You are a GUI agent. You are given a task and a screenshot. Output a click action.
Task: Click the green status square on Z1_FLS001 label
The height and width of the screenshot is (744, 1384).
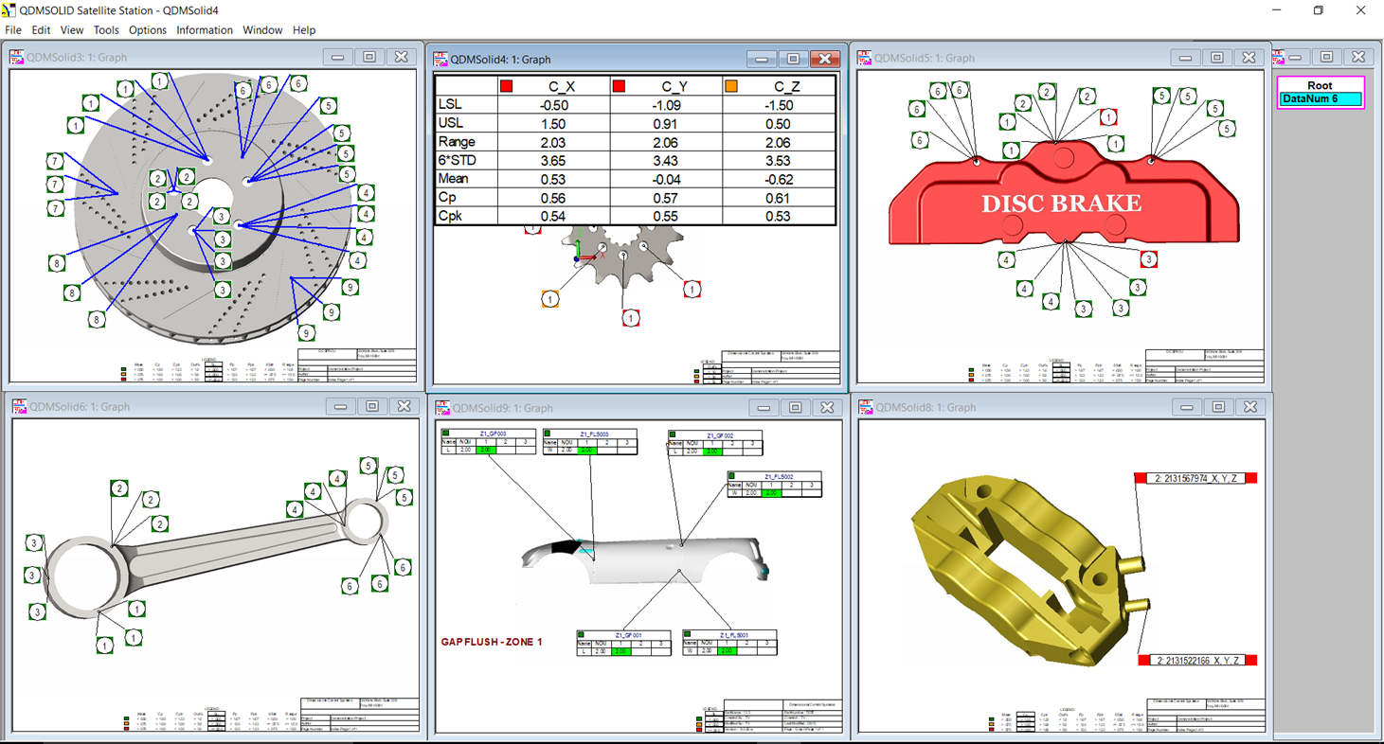[687, 634]
